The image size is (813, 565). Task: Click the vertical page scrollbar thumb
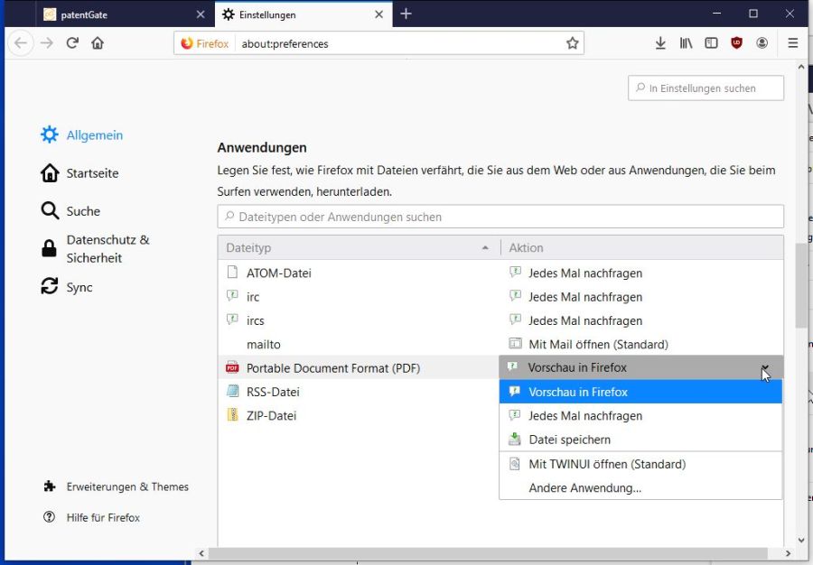(801, 285)
